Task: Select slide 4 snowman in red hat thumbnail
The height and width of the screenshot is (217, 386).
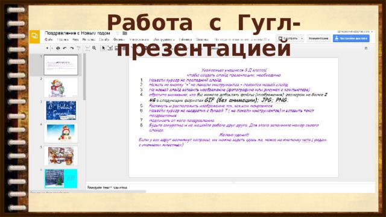Action: pos(61,133)
